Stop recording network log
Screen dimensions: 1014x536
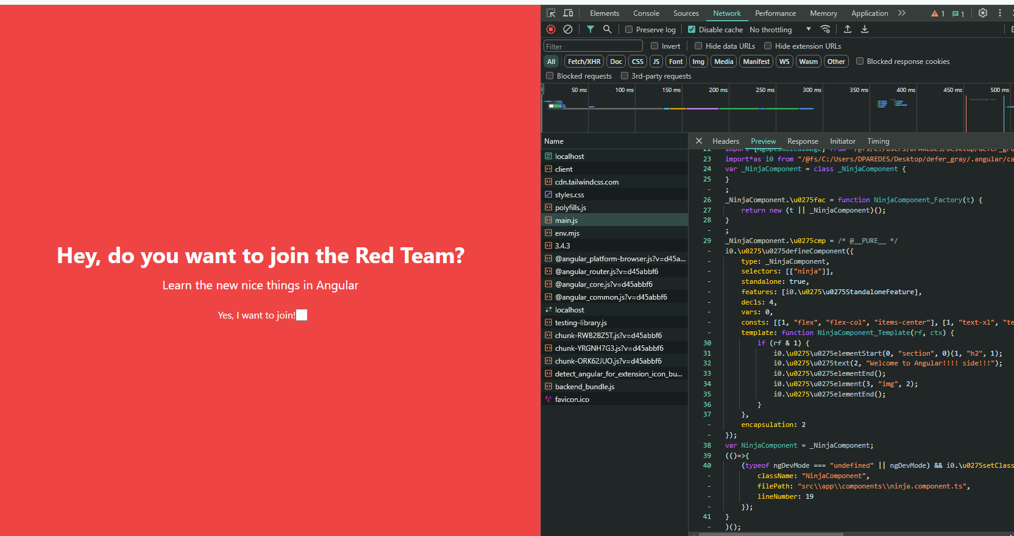(551, 29)
